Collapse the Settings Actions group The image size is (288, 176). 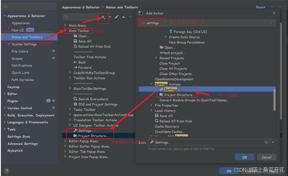(x=151, y=84)
